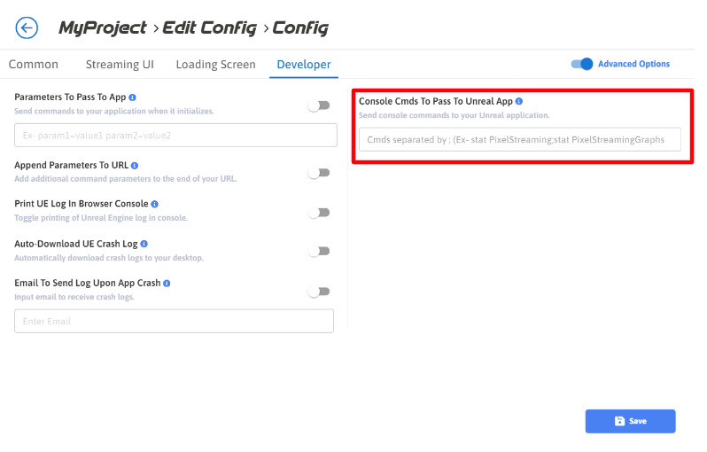Screen dimensions: 707x452
Task: Open the Streaming UI tab
Action: [x=120, y=65]
